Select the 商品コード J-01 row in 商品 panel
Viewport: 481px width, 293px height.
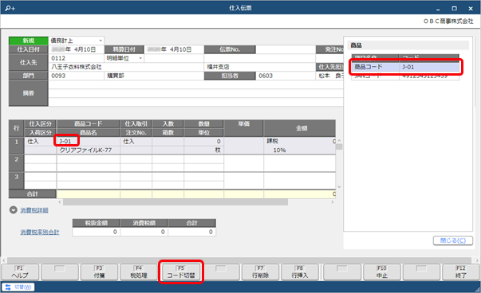point(405,67)
